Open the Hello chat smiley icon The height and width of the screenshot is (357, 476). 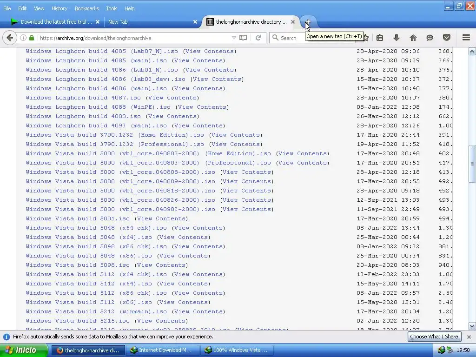click(430, 38)
